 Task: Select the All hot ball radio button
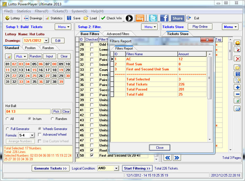pos(7,119)
